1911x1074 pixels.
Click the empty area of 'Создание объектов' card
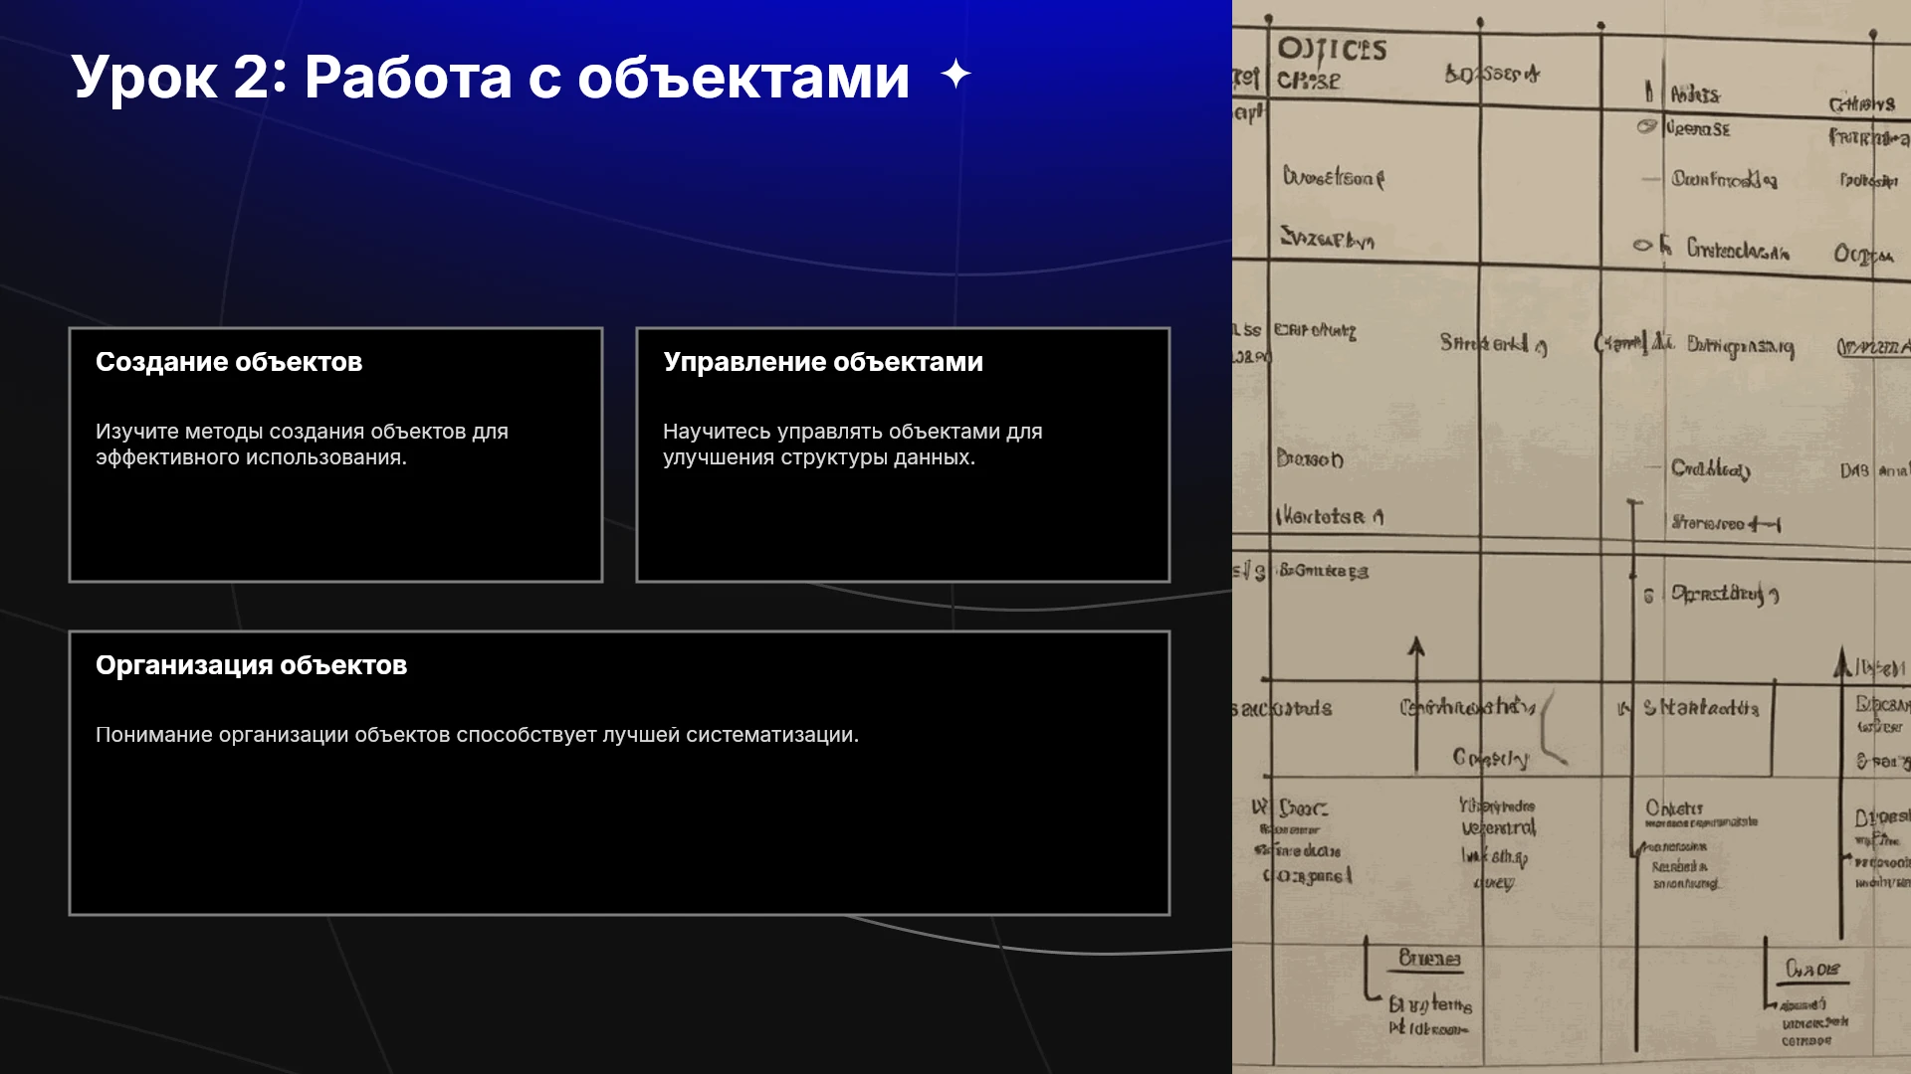click(335, 525)
